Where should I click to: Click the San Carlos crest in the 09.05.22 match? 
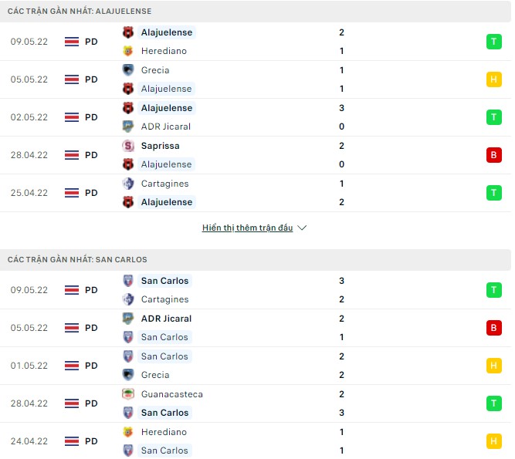point(128,281)
